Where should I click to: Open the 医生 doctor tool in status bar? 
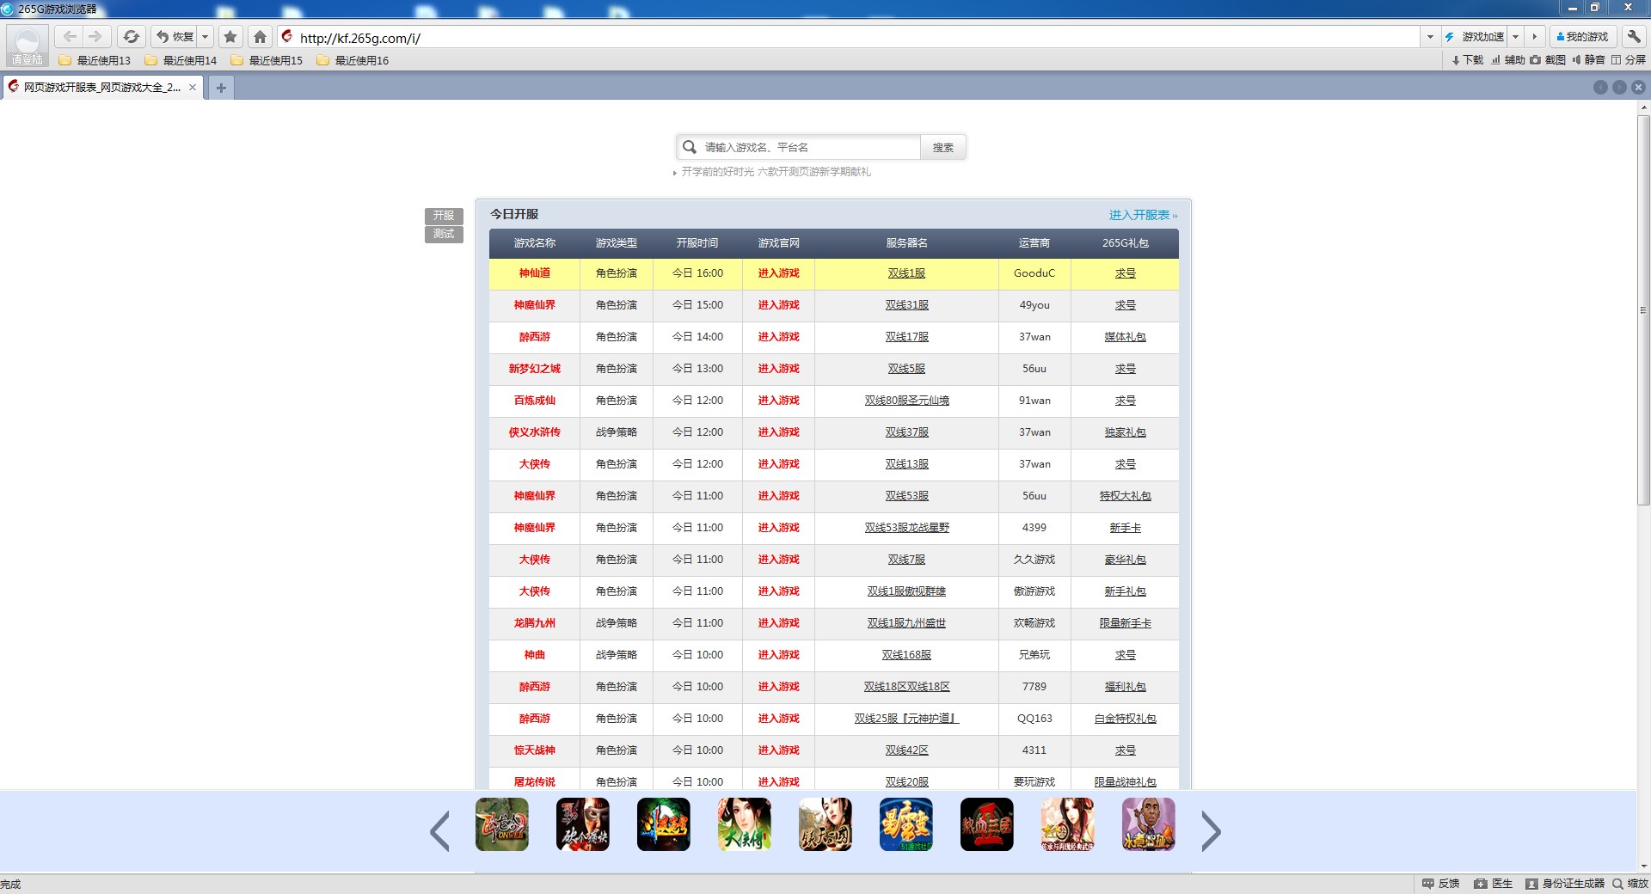(x=1494, y=884)
